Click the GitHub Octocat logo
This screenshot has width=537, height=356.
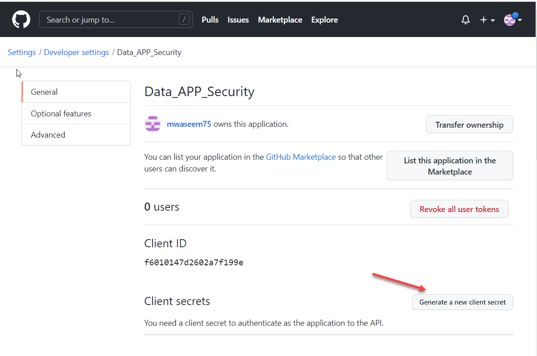[21, 19]
